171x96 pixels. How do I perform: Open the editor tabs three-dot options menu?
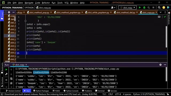165,12
